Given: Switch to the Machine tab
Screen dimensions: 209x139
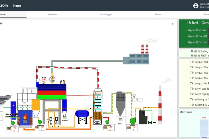Looking at the screenshot, I should pos(52,15).
